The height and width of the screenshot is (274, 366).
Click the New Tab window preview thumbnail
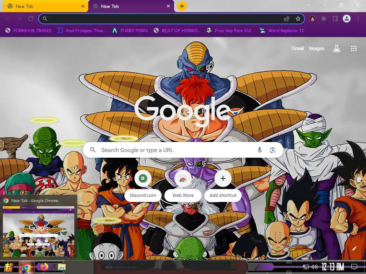tap(39, 231)
